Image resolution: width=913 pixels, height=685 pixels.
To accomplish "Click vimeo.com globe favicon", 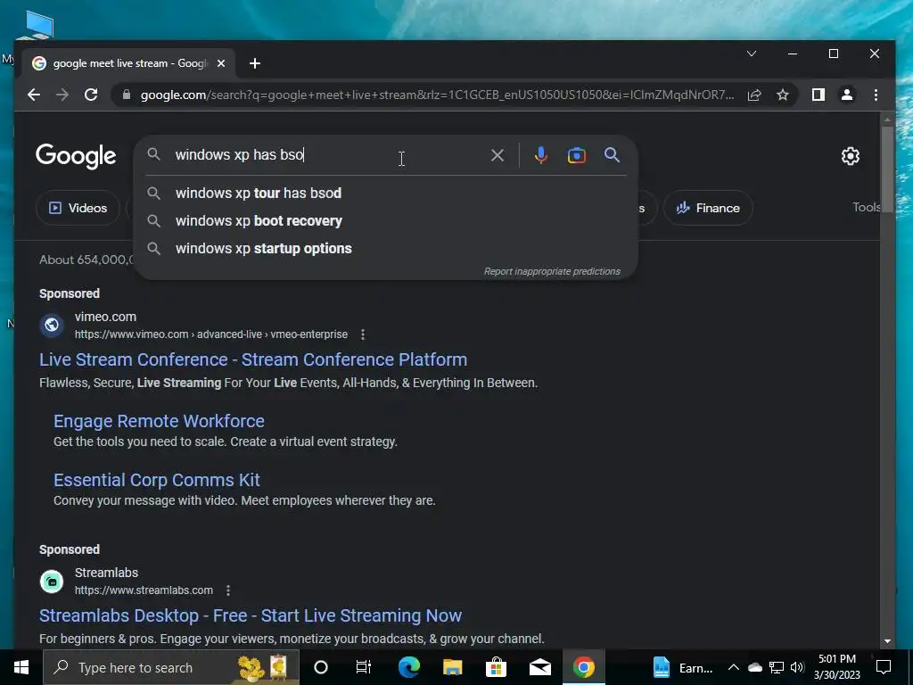I will (x=52, y=325).
